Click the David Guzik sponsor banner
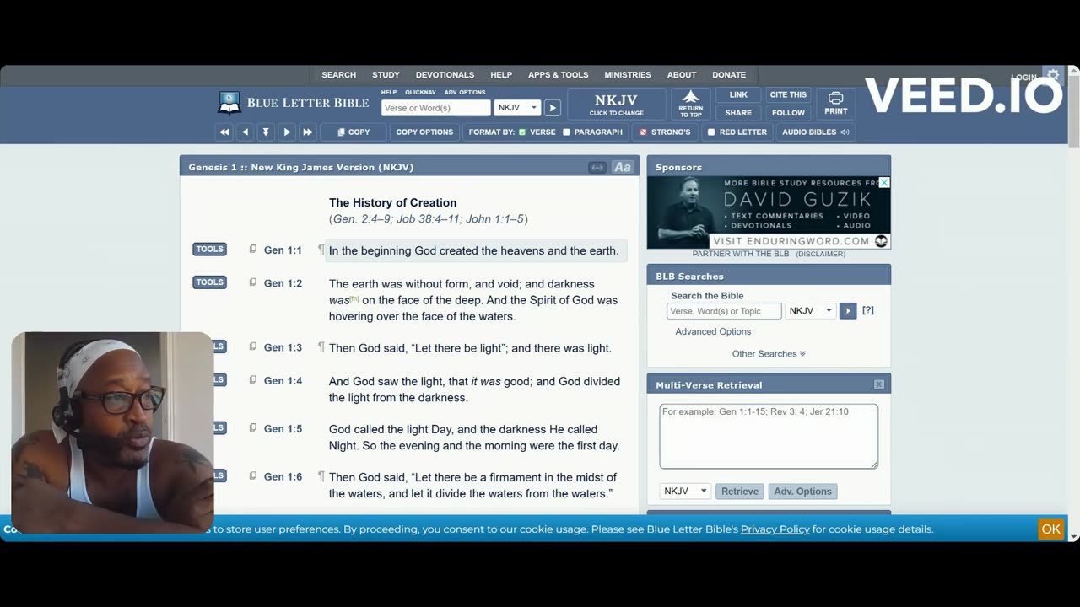Viewport: 1080px width, 607px height. point(769,212)
